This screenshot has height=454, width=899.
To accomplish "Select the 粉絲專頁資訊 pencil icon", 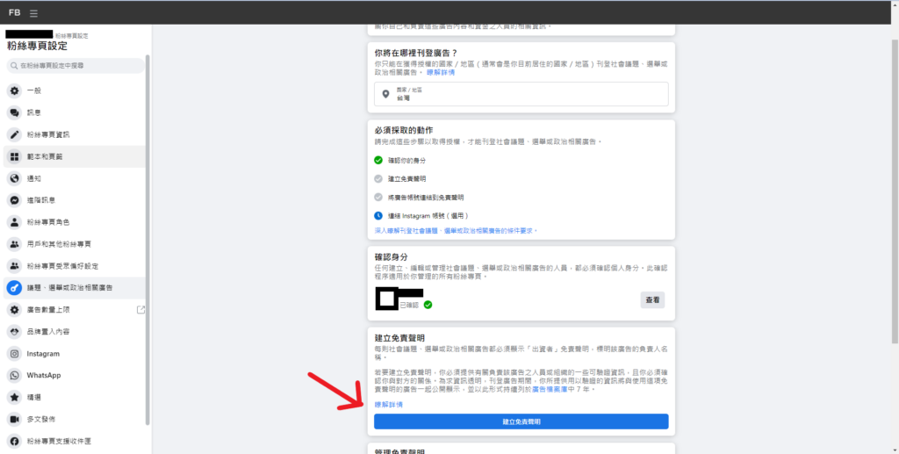I will pos(14,134).
